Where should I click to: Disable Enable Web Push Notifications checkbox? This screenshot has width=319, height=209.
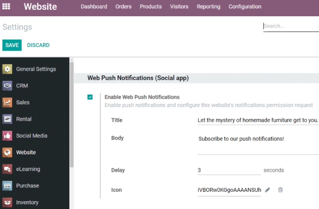90,97
